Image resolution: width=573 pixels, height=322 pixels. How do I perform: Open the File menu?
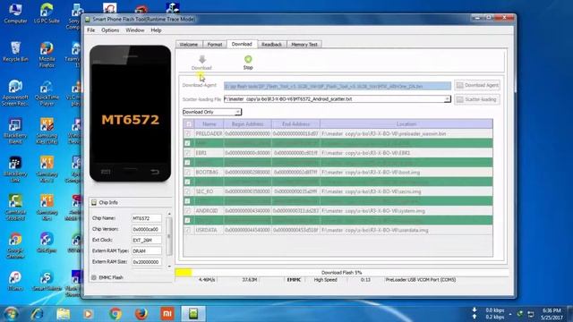[x=91, y=30]
